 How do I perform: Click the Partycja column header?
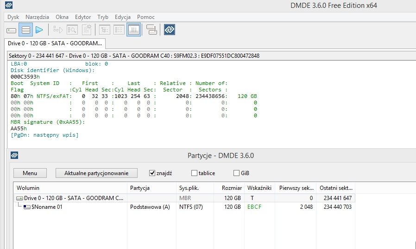pos(151,188)
